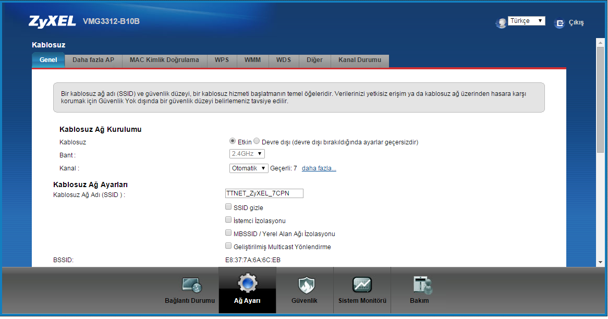The width and height of the screenshot is (608, 319).
Task: Open Güvenlik shield icon
Action: pyautogui.click(x=306, y=285)
